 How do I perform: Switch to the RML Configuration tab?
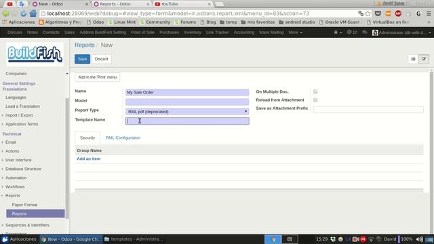click(x=123, y=138)
